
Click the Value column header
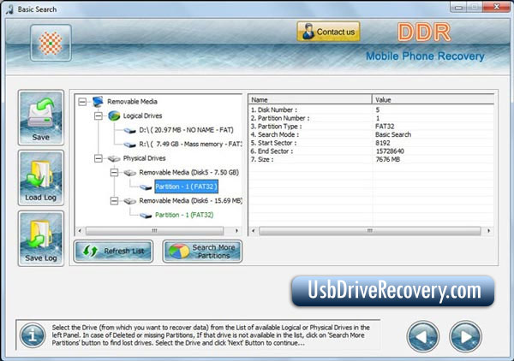433,99
